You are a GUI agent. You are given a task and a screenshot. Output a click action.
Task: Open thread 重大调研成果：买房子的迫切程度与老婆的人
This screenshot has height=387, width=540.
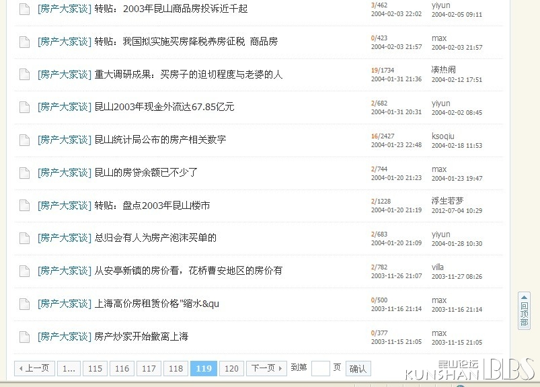[188, 75]
